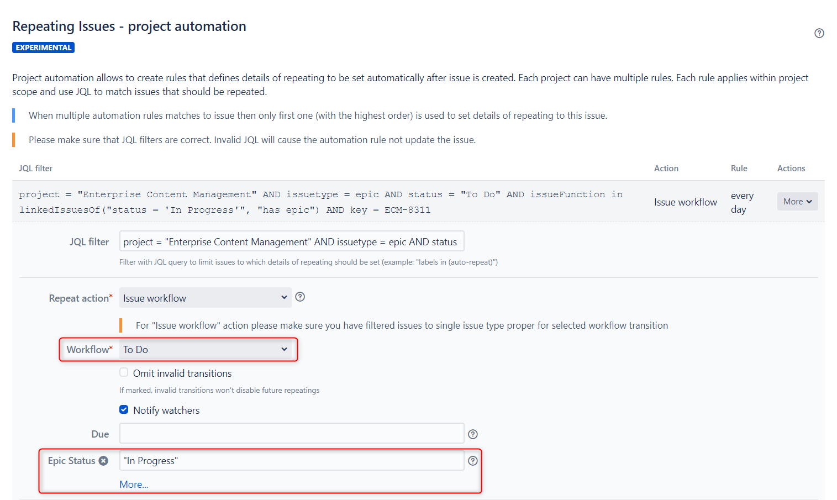Click the JQL filter column header
The width and height of the screenshot is (837, 500).
pos(35,169)
